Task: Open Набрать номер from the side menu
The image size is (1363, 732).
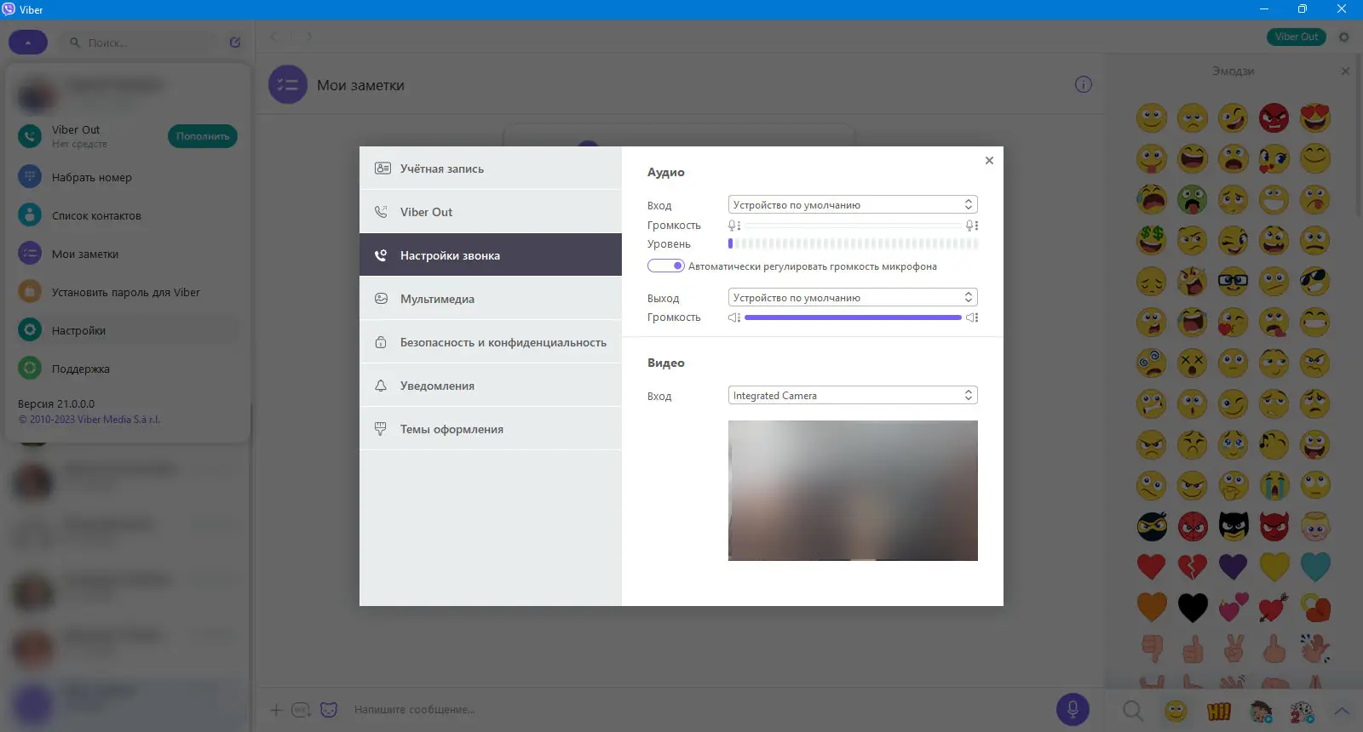Action: point(128,177)
